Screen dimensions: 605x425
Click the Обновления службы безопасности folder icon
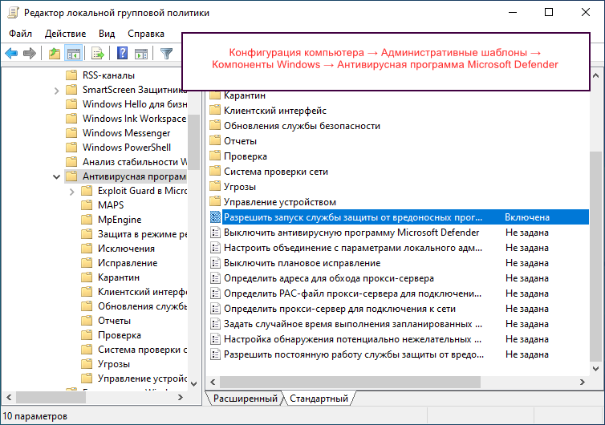214,126
